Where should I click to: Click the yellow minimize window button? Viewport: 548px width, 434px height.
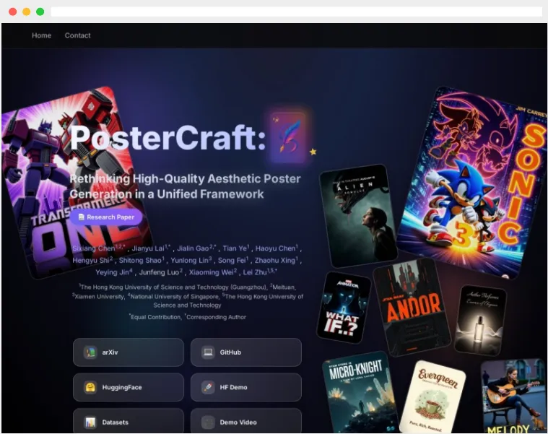click(x=26, y=12)
